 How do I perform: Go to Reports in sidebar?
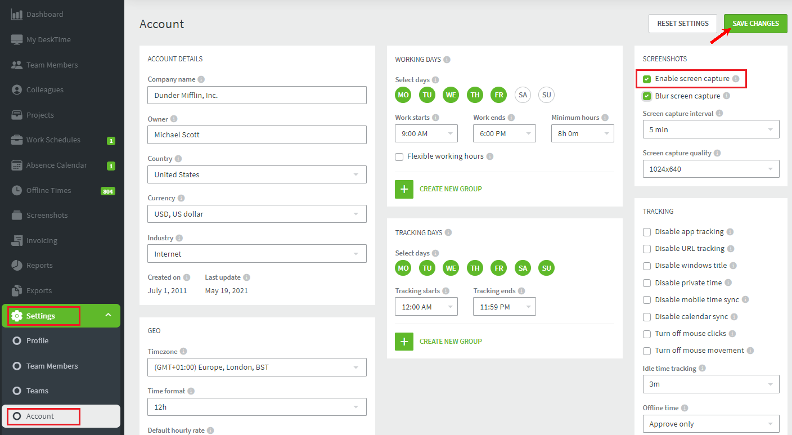click(x=39, y=265)
